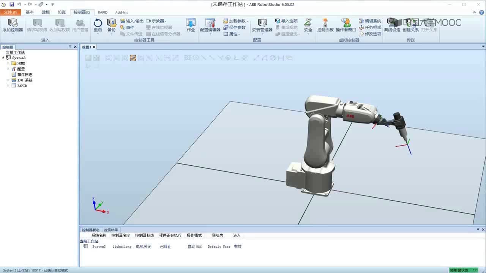Collapse the System3 tree node

click(x=3, y=58)
